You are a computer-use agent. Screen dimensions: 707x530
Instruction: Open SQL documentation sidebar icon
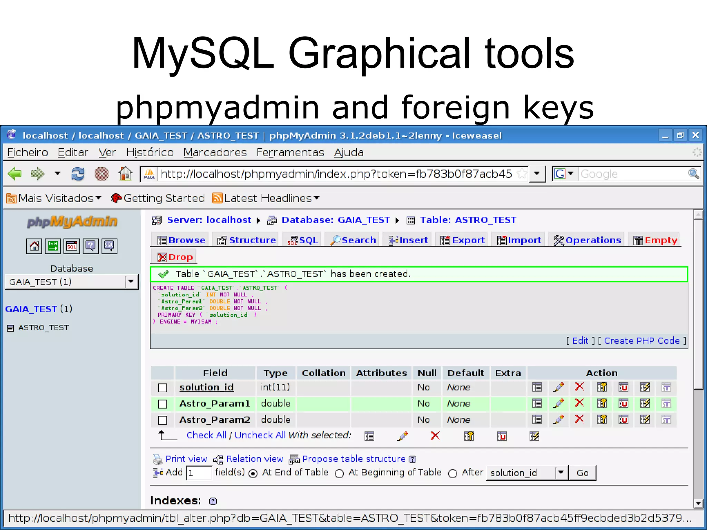[x=109, y=246]
